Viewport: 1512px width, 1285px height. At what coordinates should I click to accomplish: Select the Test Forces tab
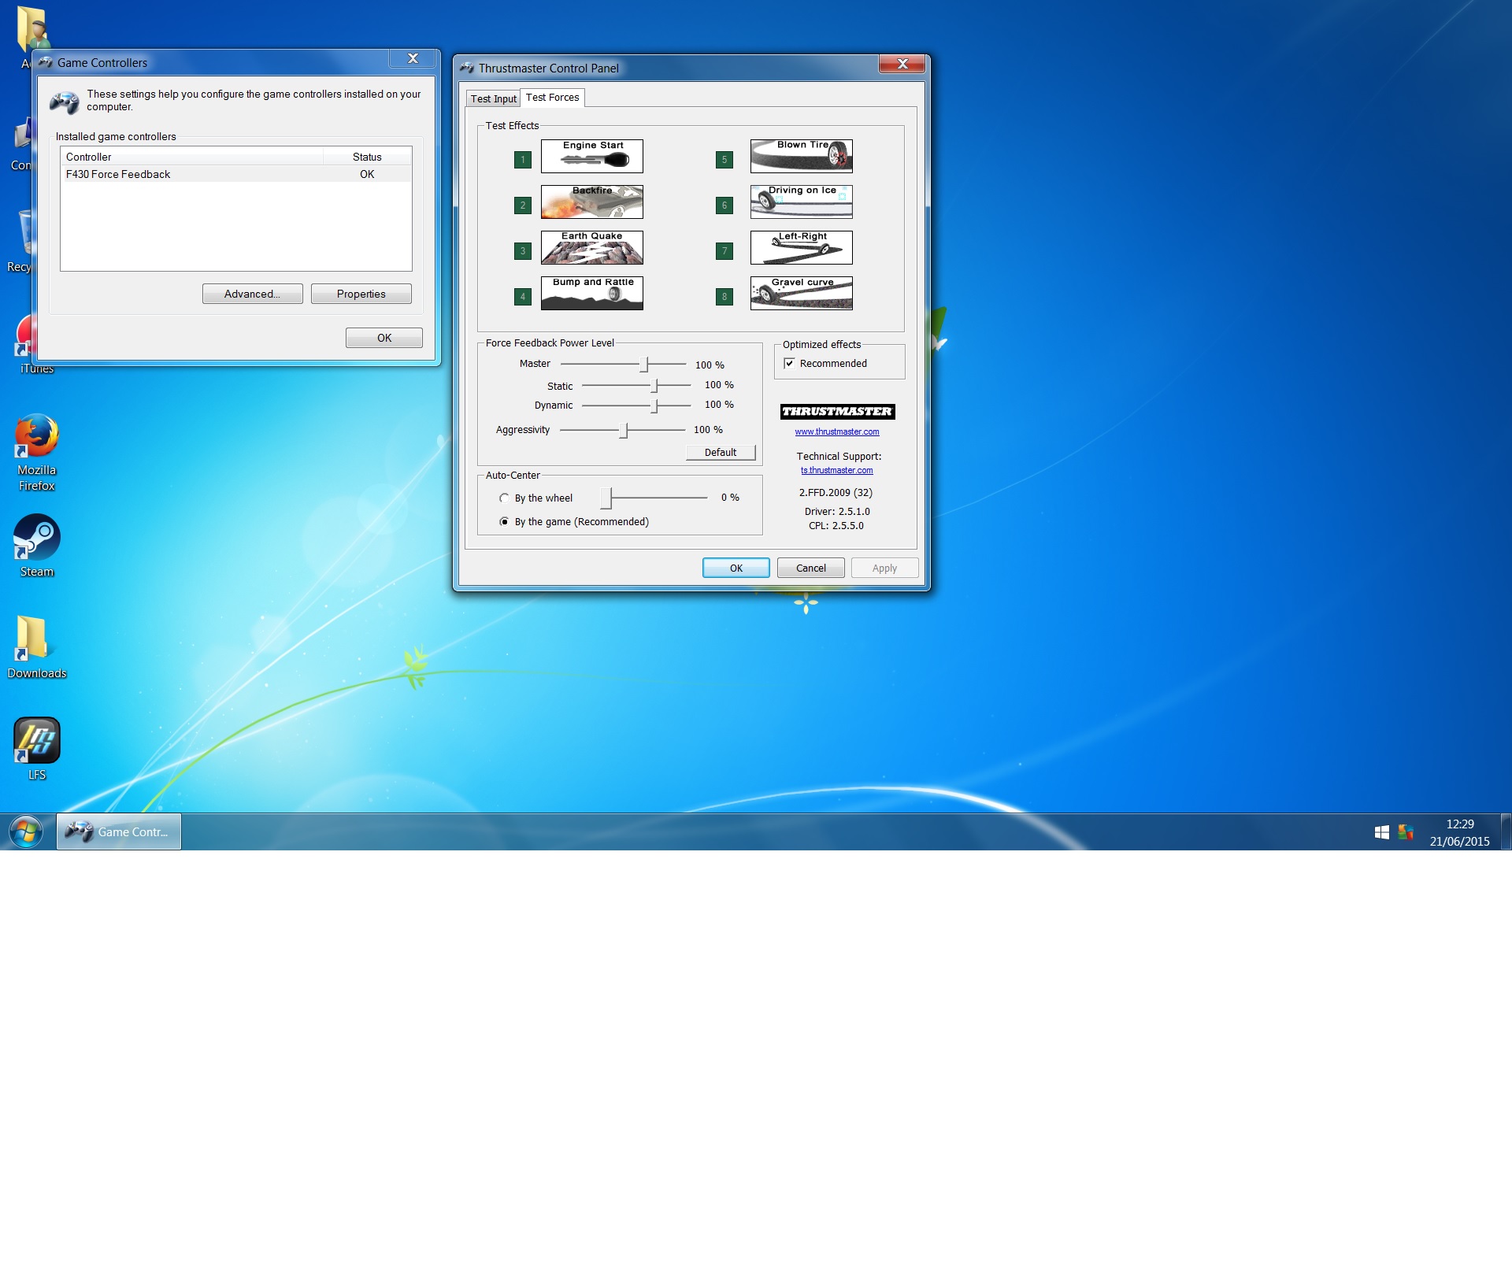click(x=552, y=98)
